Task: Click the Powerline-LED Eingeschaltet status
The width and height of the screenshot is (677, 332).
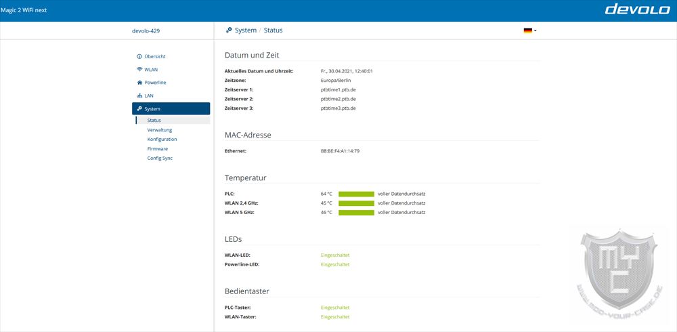Action: pyautogui.click(x=335, y=264)
